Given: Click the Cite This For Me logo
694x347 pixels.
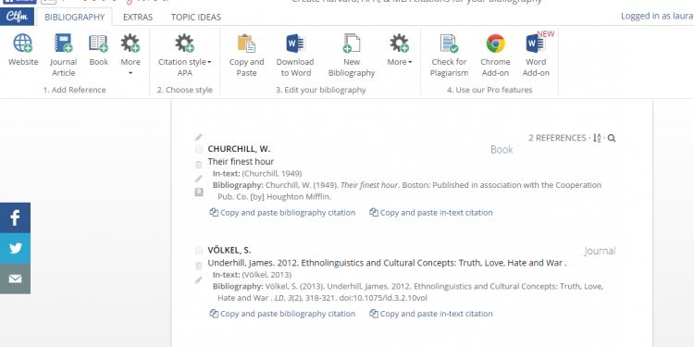Looking at the screenshot, I should (x=17, y=17).
